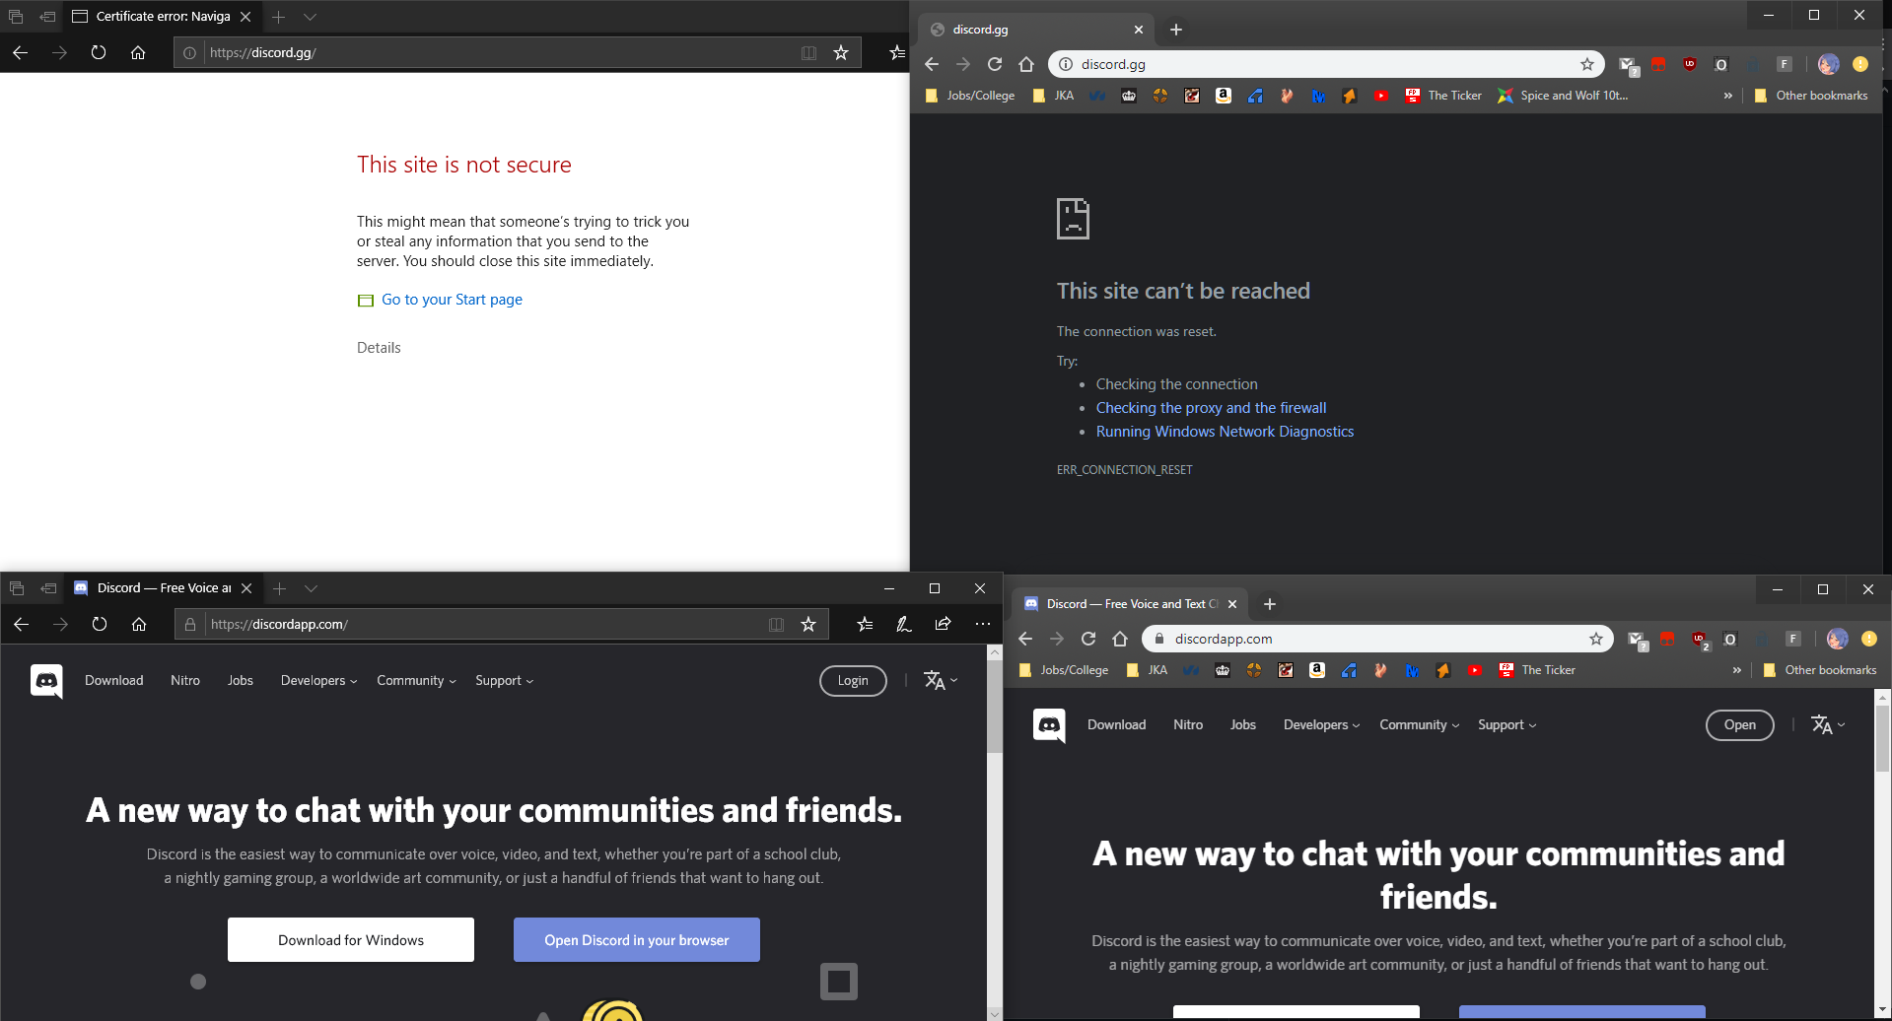Expand the Support menu in the bottom Edge Discord page
Screen dimensions: 1892x1021
tap(504, 680)
